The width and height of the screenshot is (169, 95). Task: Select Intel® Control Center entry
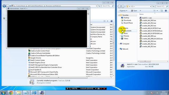tap(36, 60)
